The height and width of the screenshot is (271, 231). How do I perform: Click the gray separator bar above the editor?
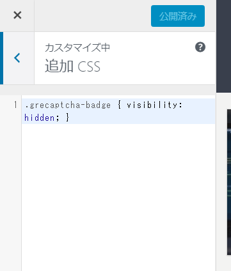coord(108,90)
